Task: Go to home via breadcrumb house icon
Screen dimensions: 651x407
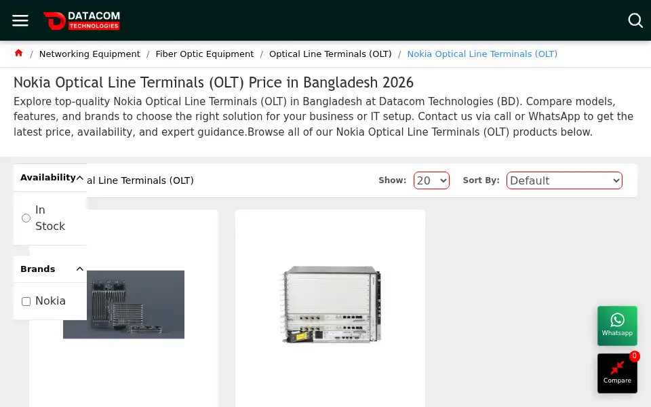Action: pos(18,53)
